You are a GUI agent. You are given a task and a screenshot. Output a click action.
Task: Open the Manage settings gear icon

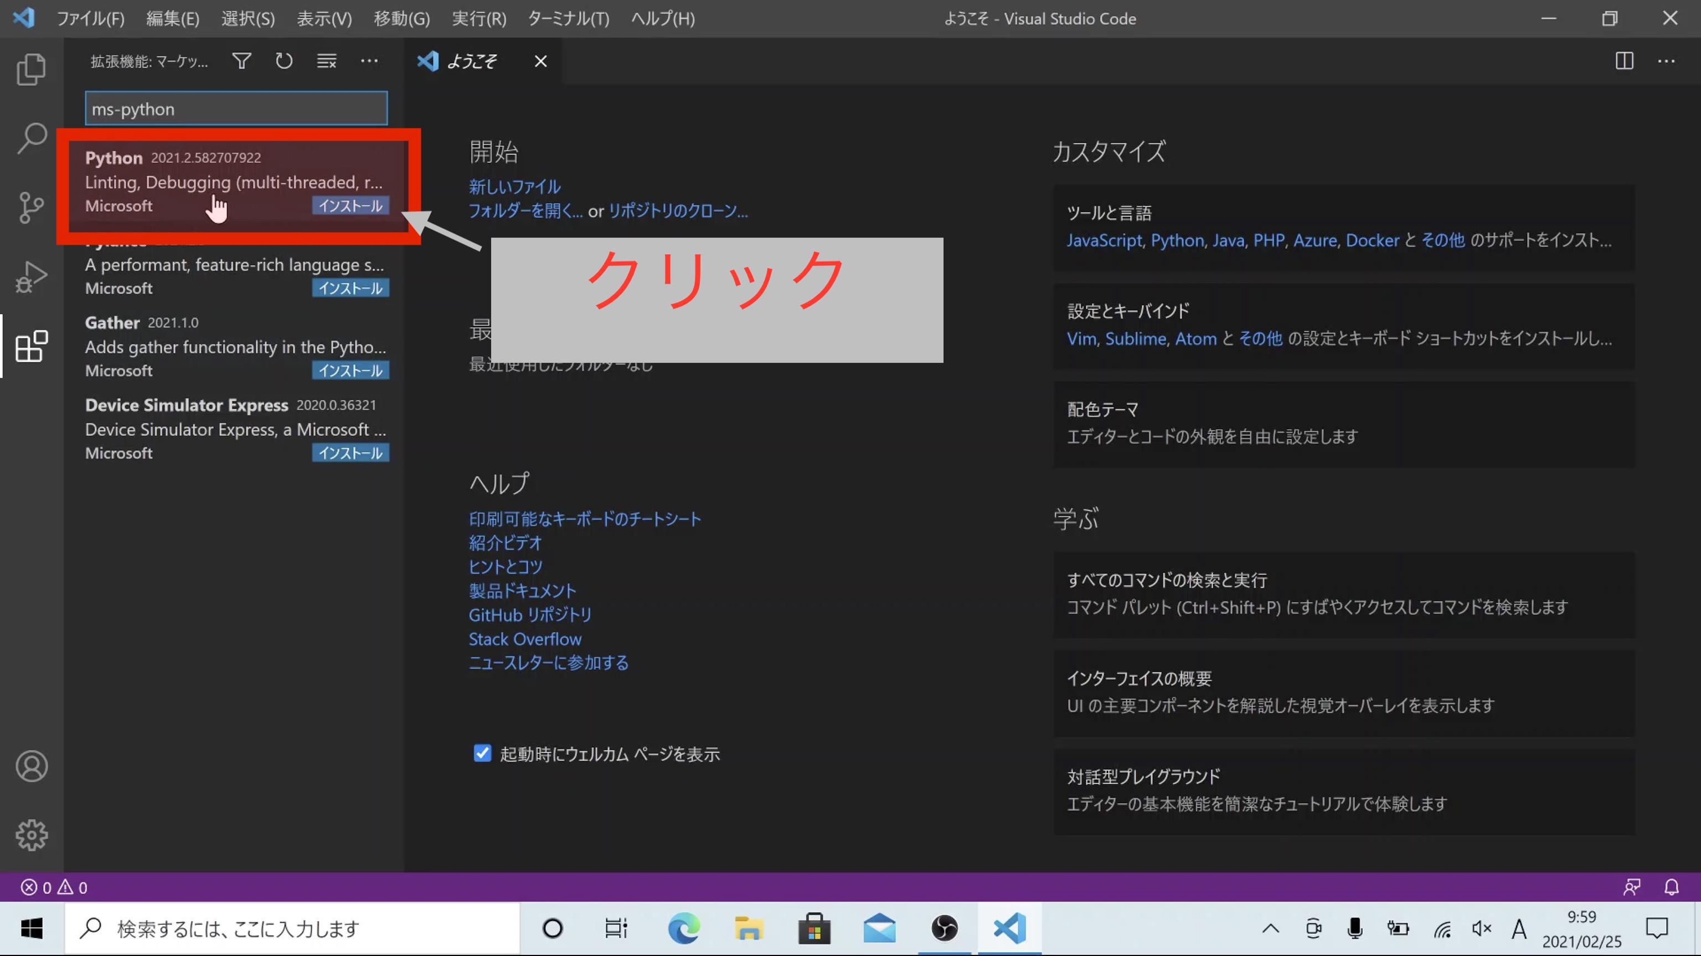(x=31, y=835)
